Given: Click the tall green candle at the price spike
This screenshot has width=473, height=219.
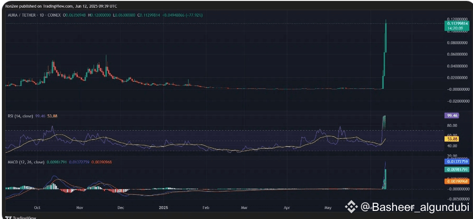Looking at the screenshot, I should tap(387, 37).
